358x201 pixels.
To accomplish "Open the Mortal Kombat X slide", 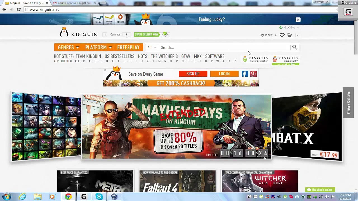I will coord(307,127).
